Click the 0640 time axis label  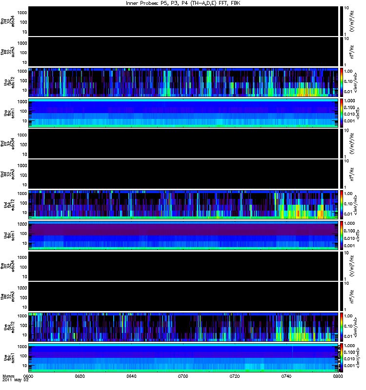coord(131,376)
